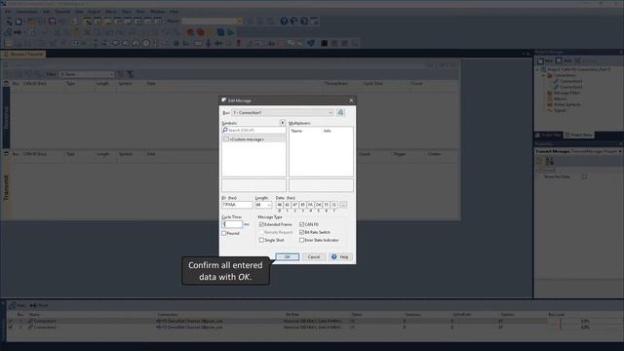Screen dimensions: 624x351
Task: Click the Info column in Multiplexers list
Action: tap(328, 131)
